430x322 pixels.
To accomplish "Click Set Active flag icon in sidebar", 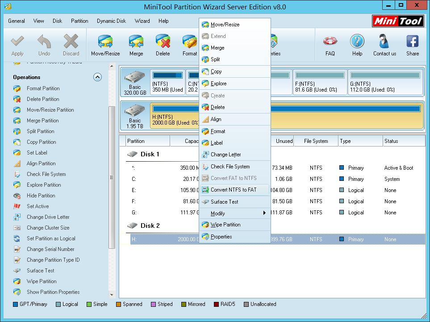I will (x=17, y=206).
